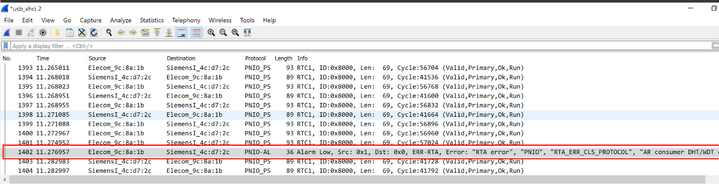Sort by the Info column header

coord(507,58)
